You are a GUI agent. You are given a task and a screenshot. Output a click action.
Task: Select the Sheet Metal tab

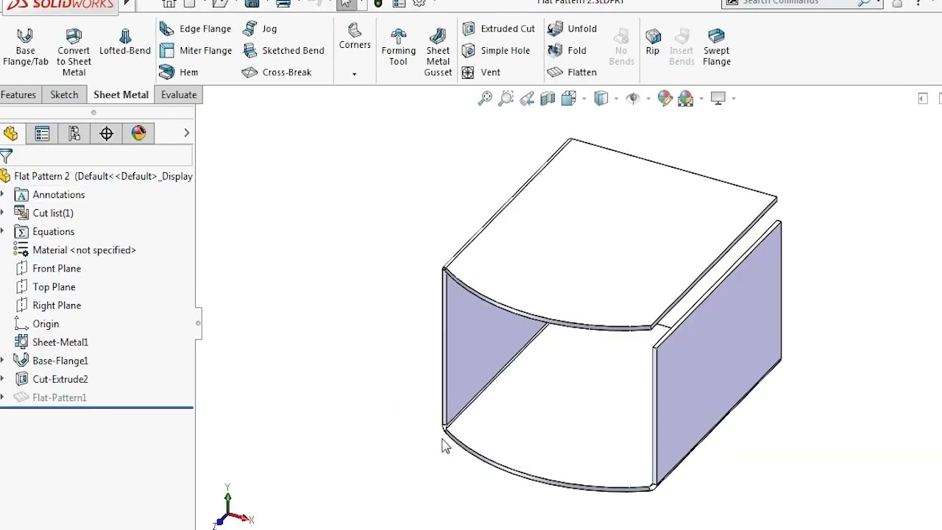tap(121, 94)
